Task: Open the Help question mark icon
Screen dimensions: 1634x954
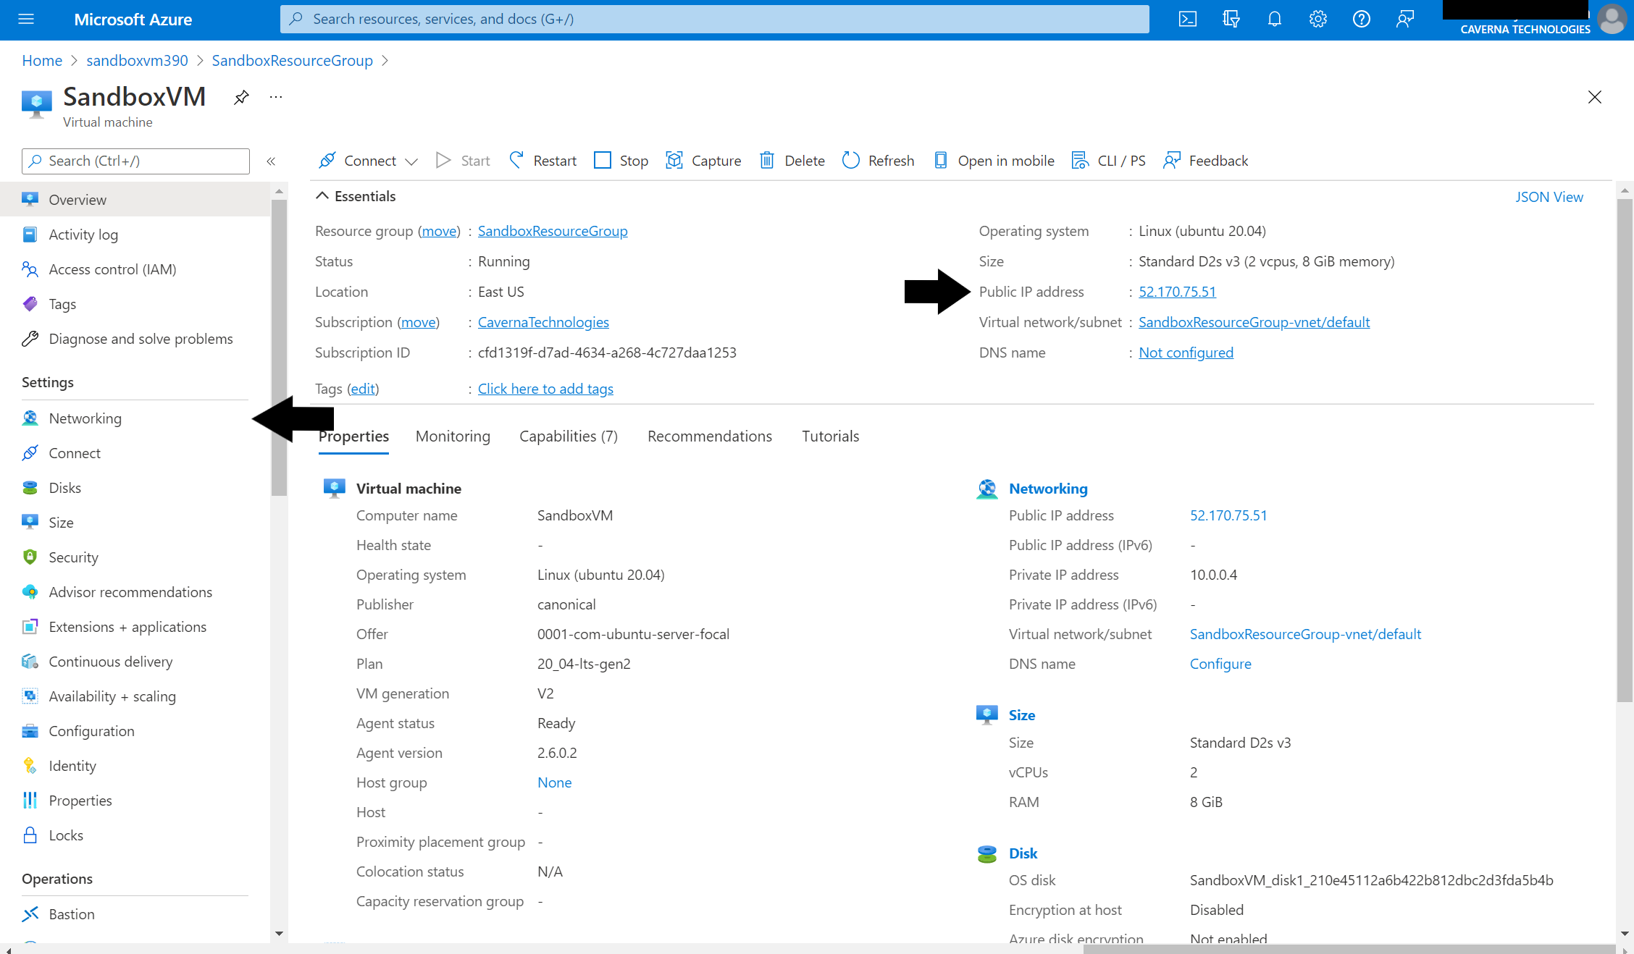Action: pos(1362,20)
